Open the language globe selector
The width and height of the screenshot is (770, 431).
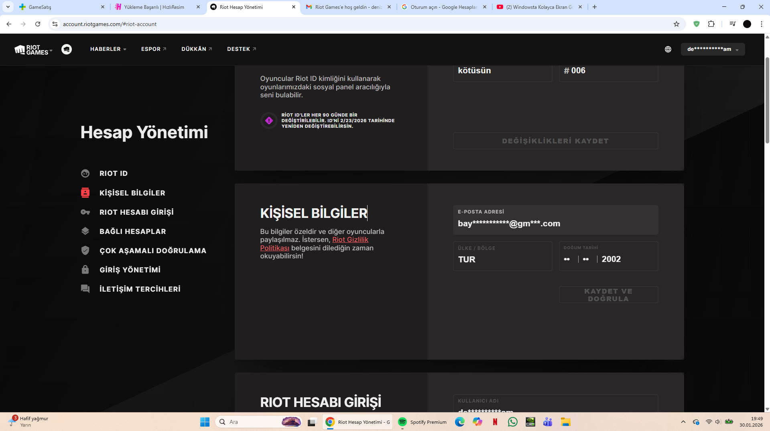[x=668, y=49]
